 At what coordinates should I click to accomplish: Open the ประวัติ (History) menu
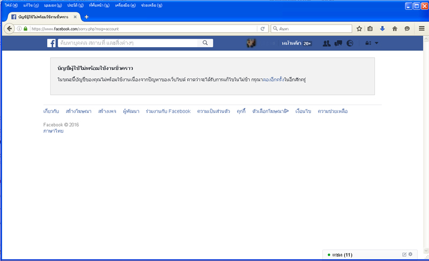pos(75,5)
